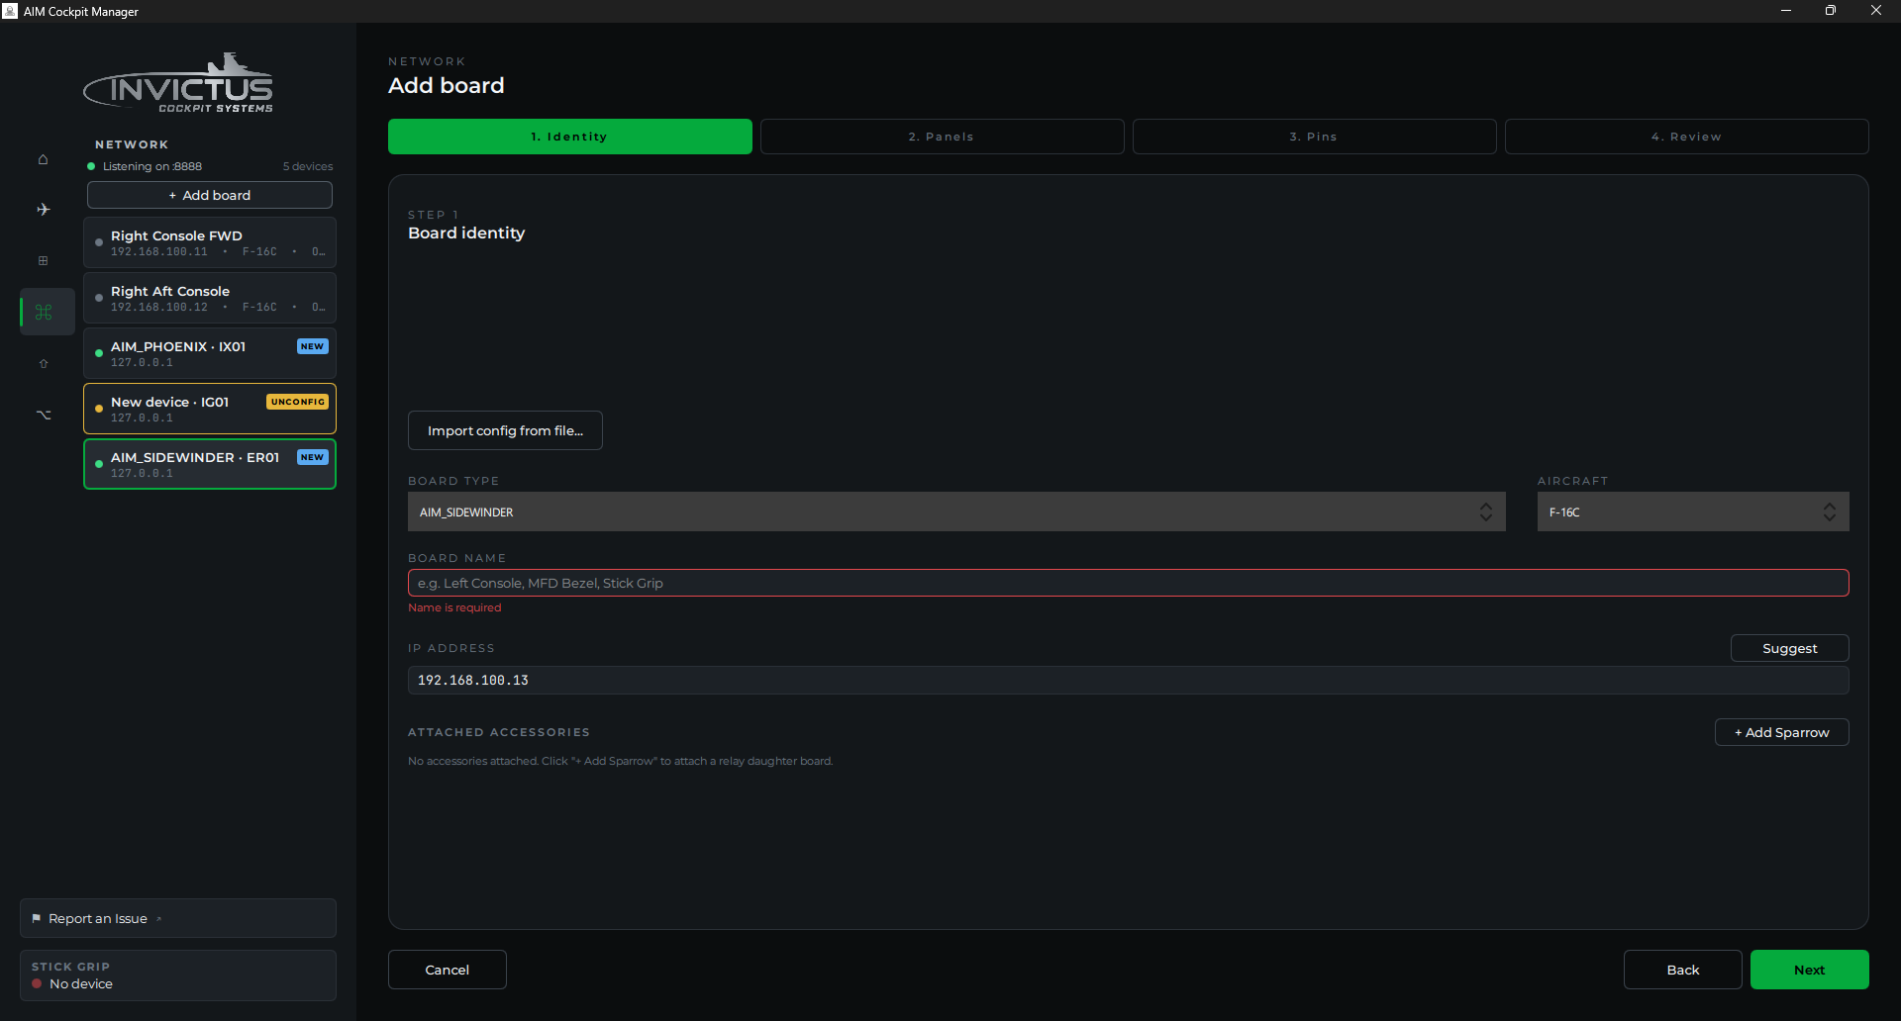Click the + Add board button
This screenshot has width=1901, height=1021.
point(210,195)
